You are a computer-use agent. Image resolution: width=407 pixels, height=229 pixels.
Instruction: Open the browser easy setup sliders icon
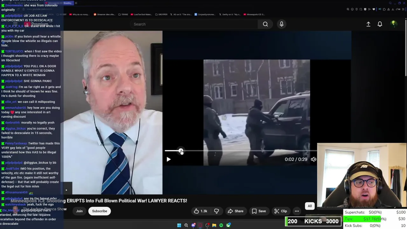pyautogui.click(x=403, y=9)
